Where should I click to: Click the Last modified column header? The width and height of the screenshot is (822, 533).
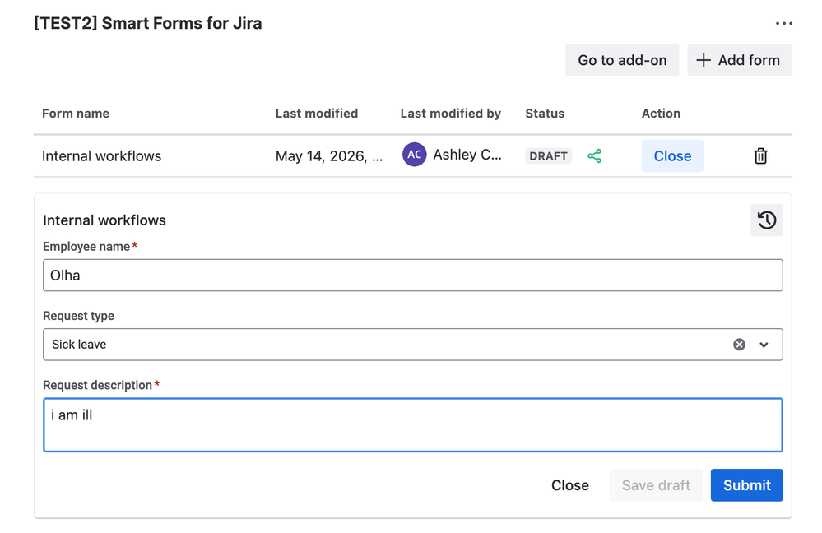pos(317,114)
